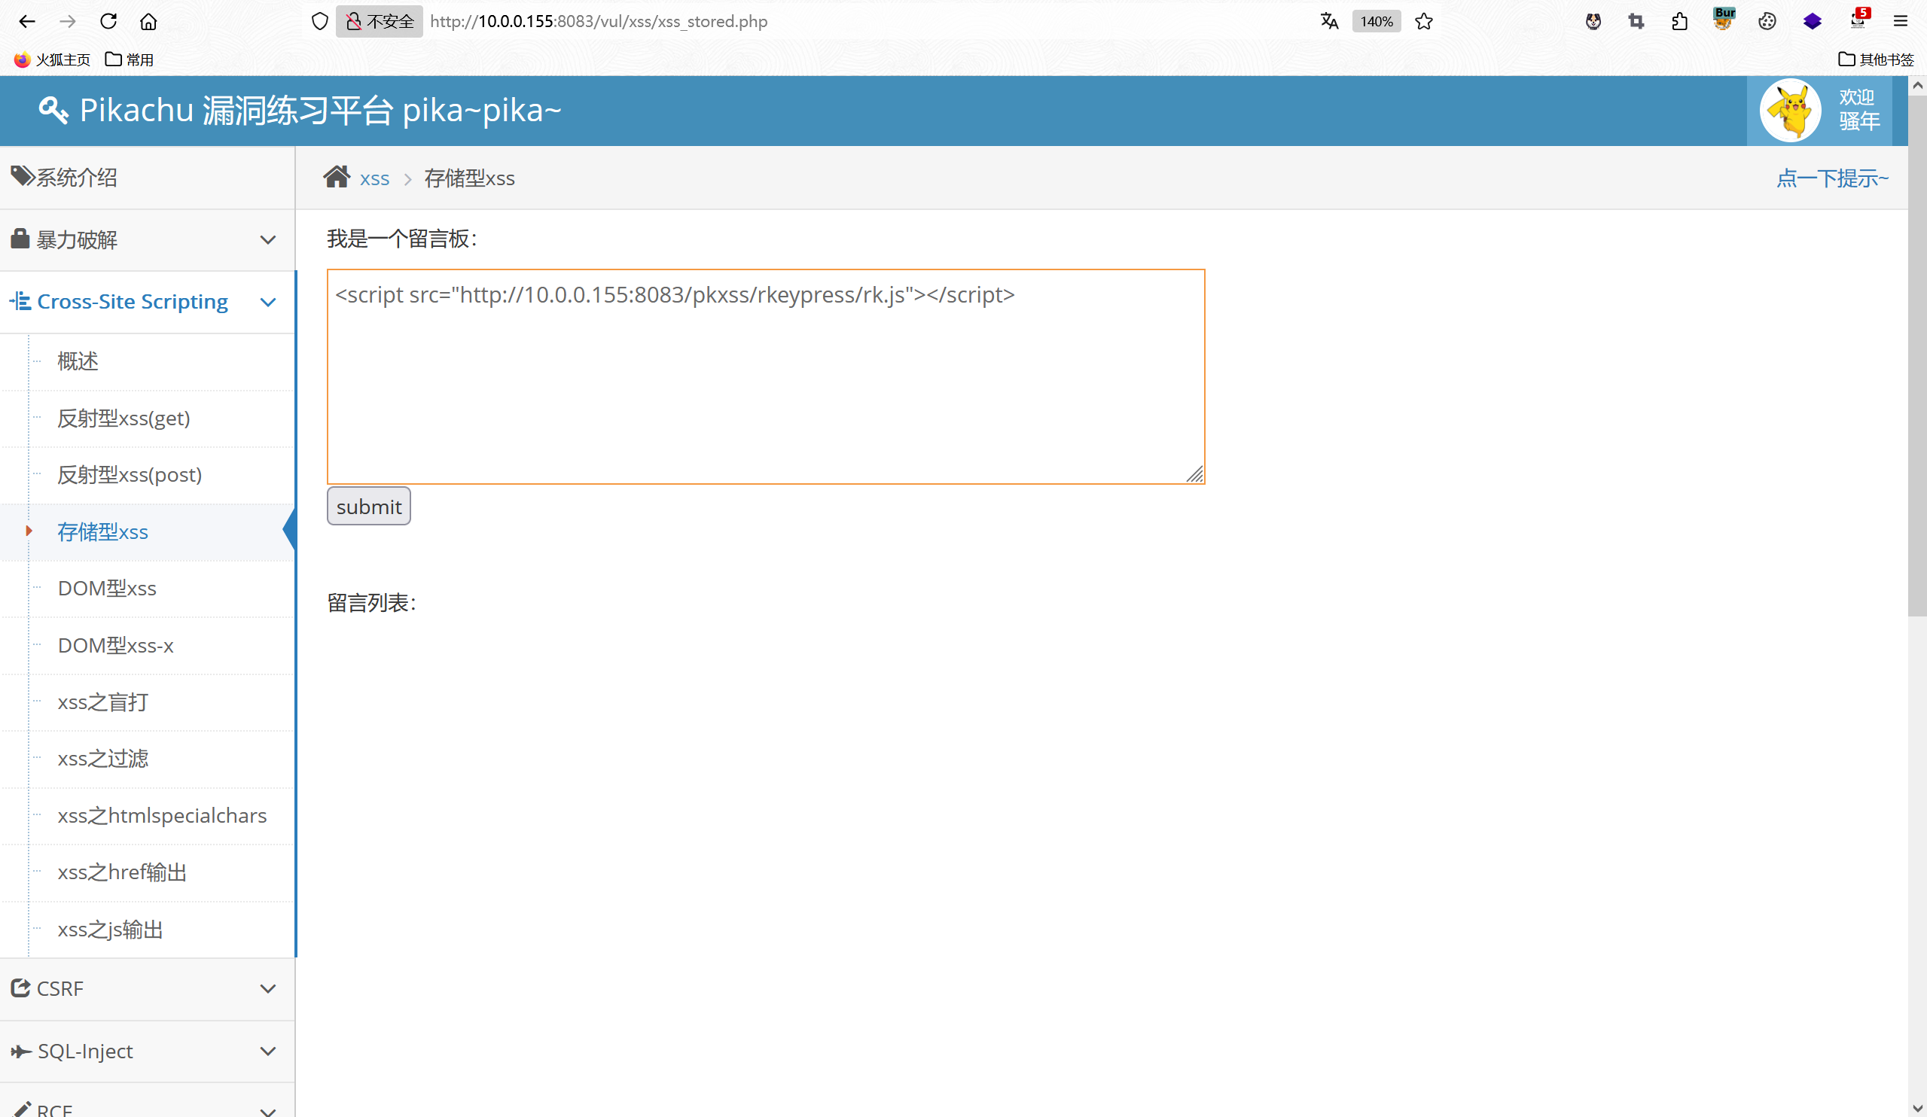Click the browser reload page icon
1927x1117 pixels.
[x=108, y=21]
